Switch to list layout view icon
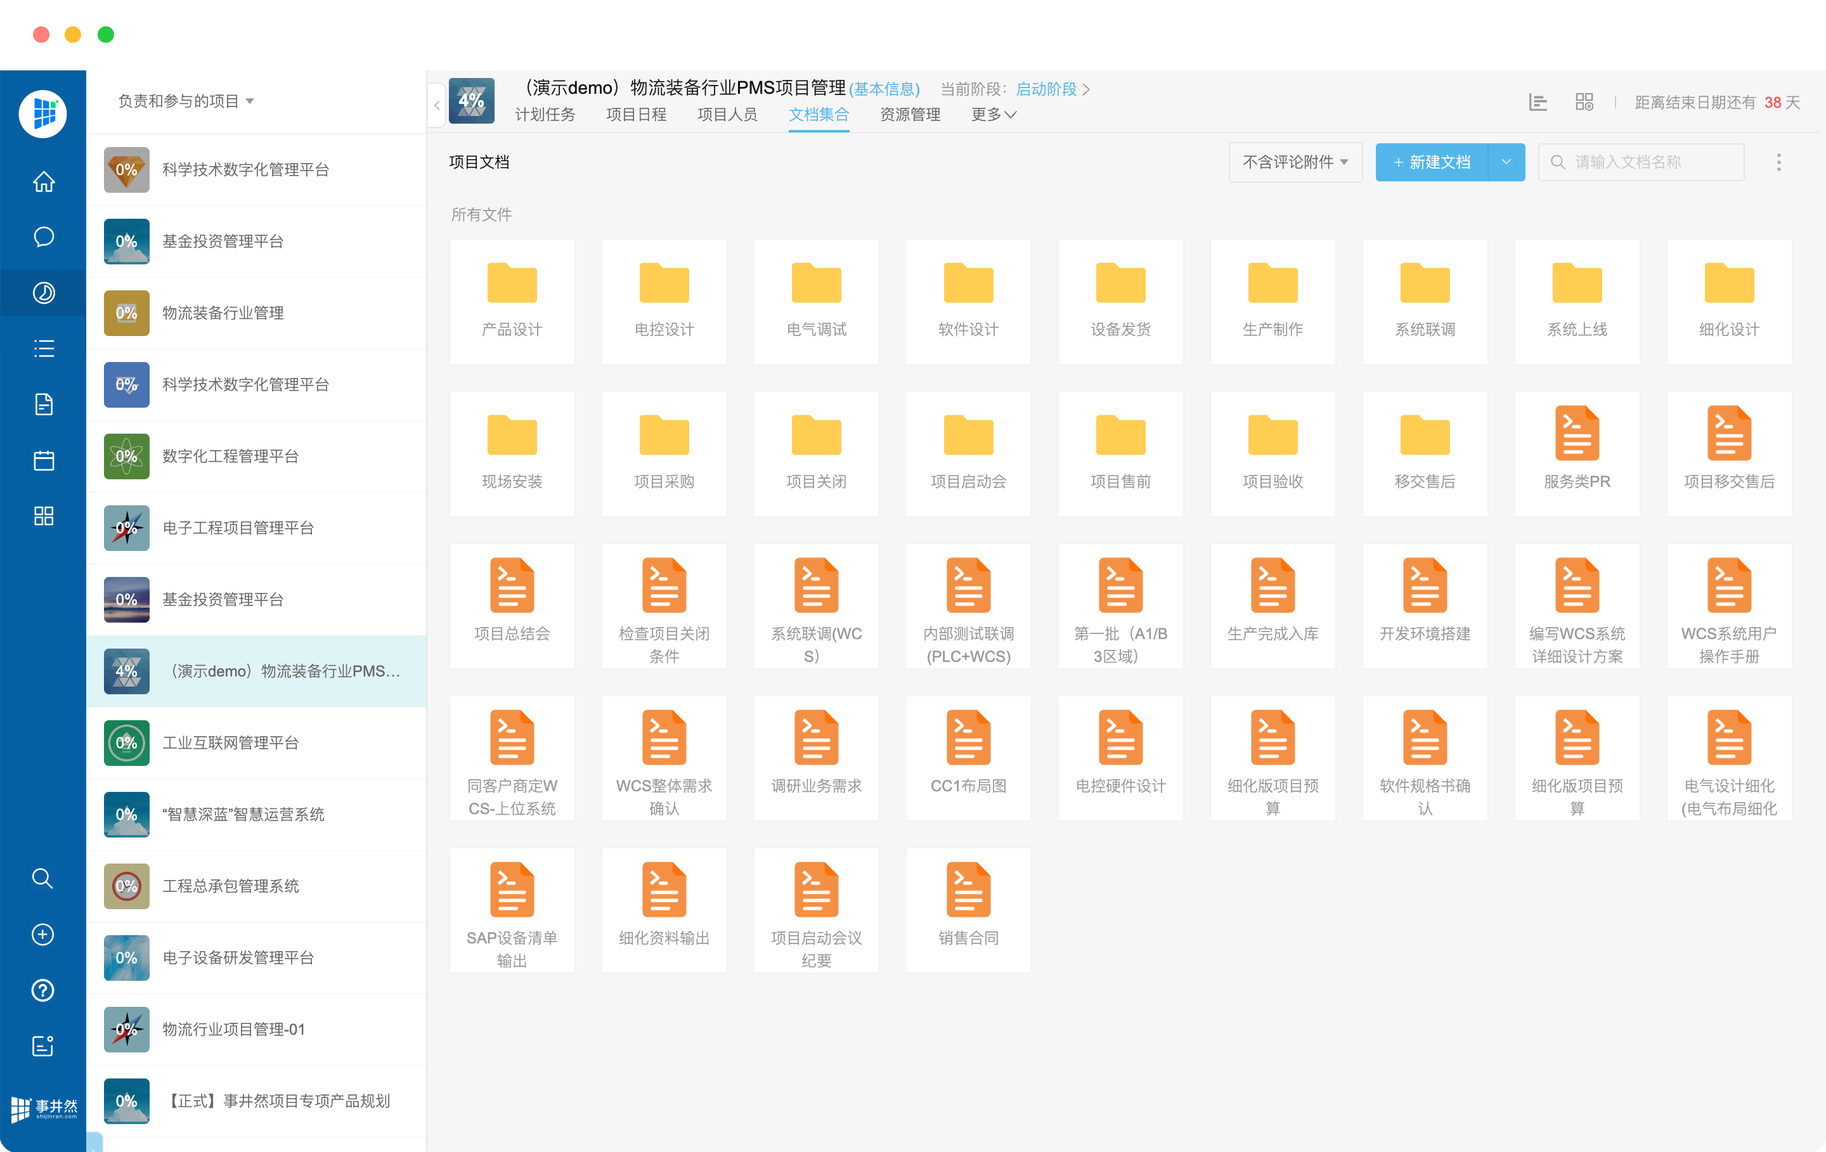 pos(1538,101)
